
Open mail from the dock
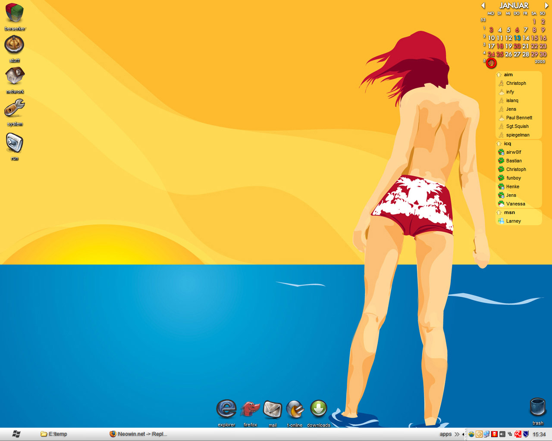pos(273,410)
